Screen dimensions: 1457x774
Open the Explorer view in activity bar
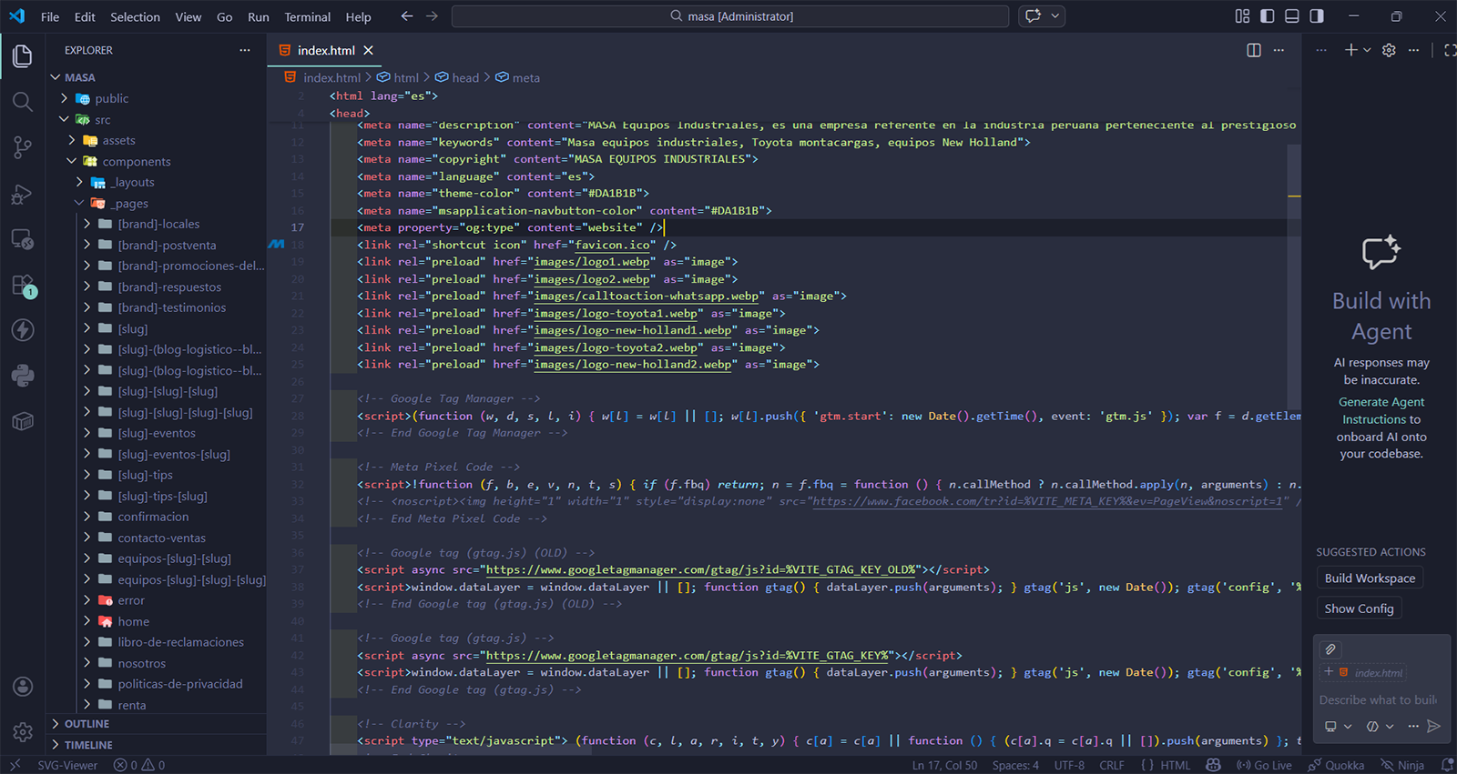click(x=23, y=55)
